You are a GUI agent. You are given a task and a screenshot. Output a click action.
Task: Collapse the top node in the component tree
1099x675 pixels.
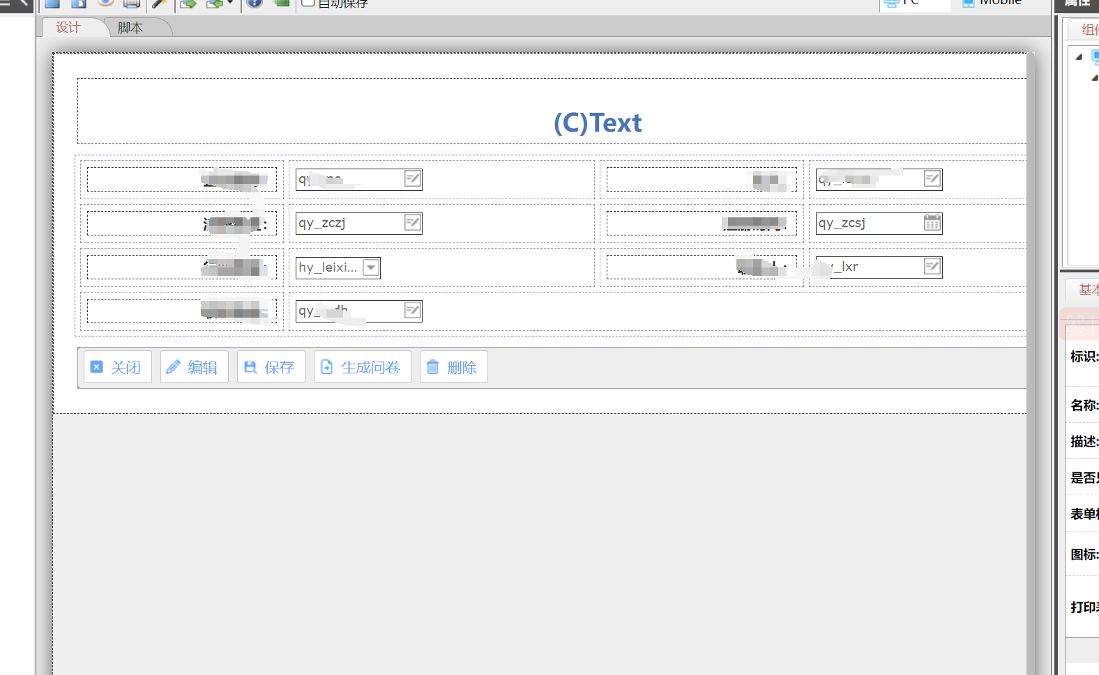[1079, 57]
